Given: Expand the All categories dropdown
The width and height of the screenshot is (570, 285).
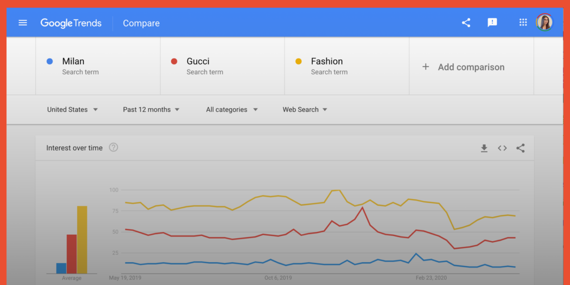Looking at the screenshot, I should pos(232,110).
